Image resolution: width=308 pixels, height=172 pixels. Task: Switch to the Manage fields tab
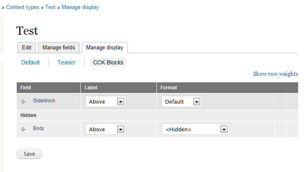pyautogui.click(x=59, y=48)
